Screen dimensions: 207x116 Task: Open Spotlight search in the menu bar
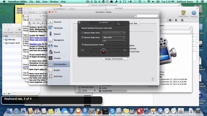(x=197, y=2)
